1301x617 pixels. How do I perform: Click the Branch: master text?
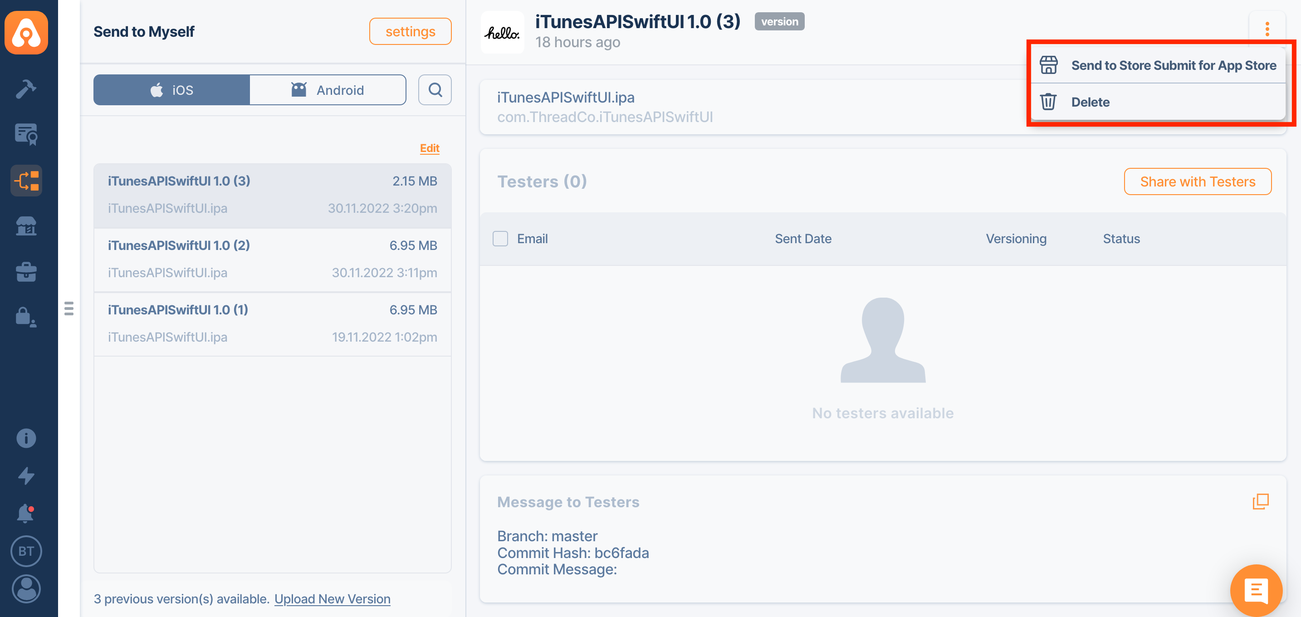(x=547, y=536)
